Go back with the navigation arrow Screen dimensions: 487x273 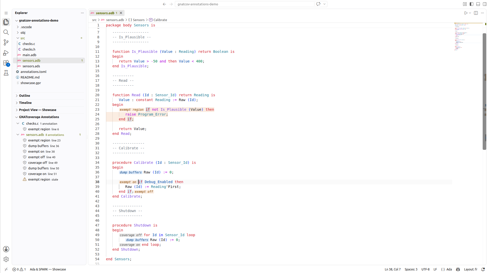164,4
